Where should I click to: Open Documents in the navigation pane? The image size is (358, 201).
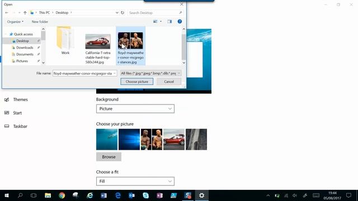(25, 54)
